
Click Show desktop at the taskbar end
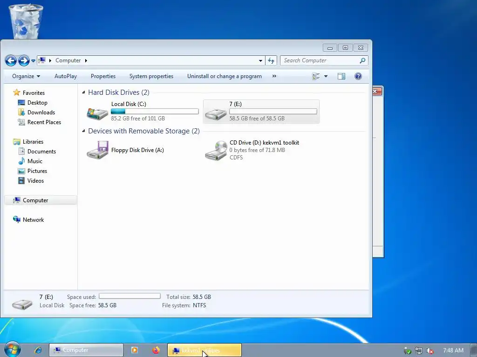[x=474, y=350]
